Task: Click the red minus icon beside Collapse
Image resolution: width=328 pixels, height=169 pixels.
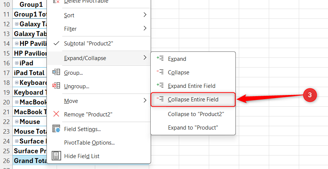Action: tap(160, 72)
